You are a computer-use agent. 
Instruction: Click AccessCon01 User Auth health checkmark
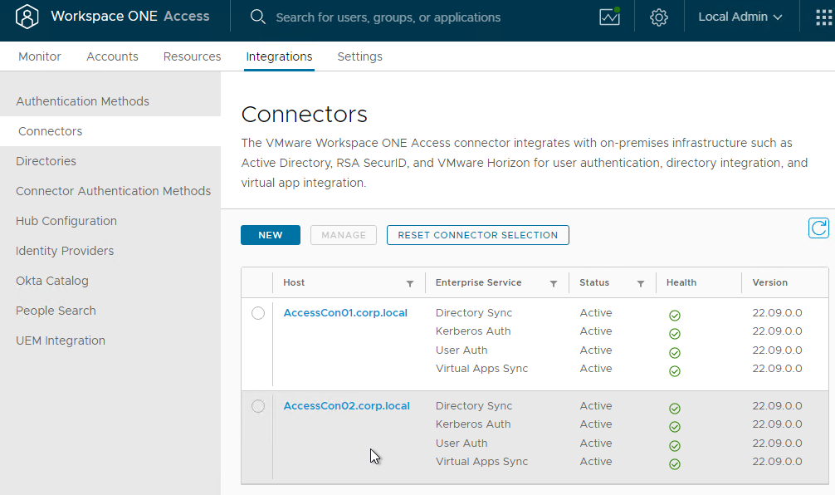[x=675, y=353]
